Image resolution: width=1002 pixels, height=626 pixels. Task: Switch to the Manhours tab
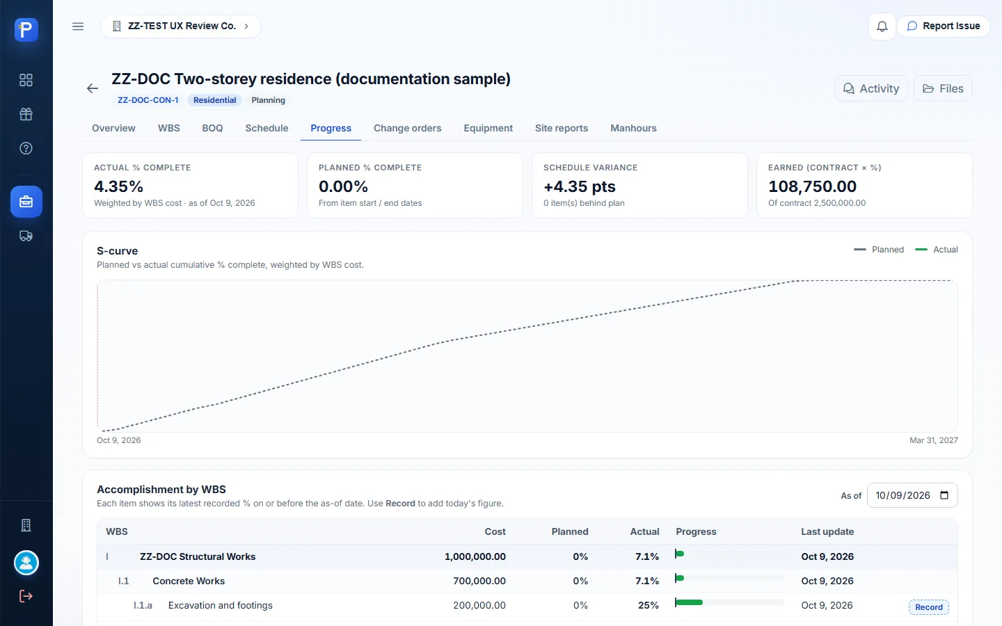(x=633, y=128)
